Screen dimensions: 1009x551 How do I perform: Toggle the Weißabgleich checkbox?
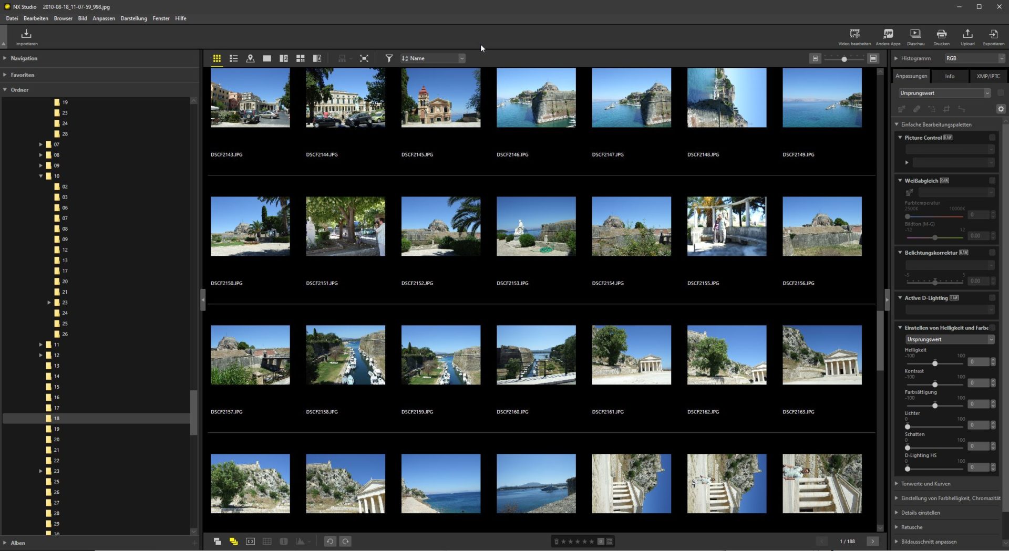pos(992,181)
